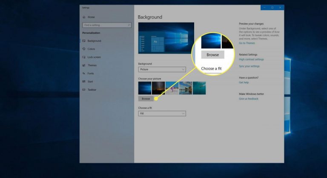The image size is (327, 178).
Task: Minimize the Settings window
Action: coord(264,8)
